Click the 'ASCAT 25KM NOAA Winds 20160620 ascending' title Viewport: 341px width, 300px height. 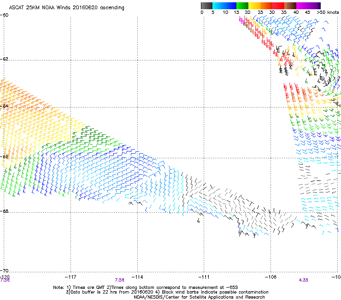click(66, 8)
